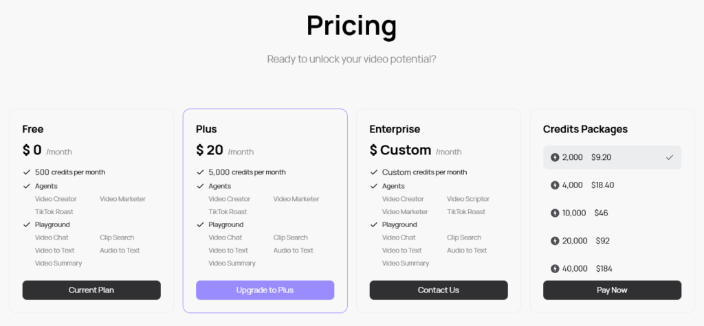Click the lightning icon beside 40,000 credits
Viewport: 704px width, 326px height.
point(555,268)
